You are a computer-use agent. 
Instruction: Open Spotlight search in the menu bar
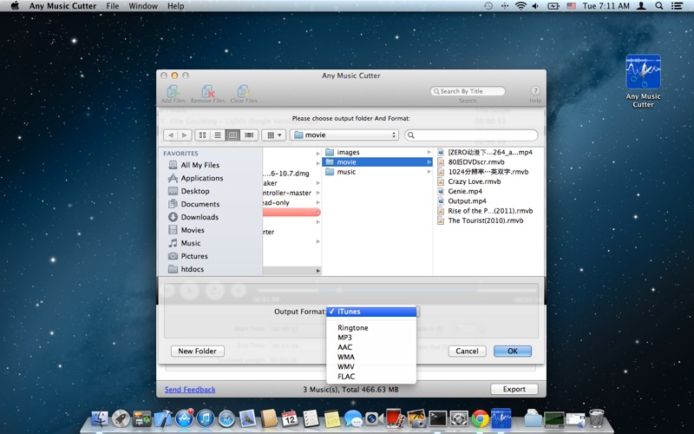[x=659, y=6]
